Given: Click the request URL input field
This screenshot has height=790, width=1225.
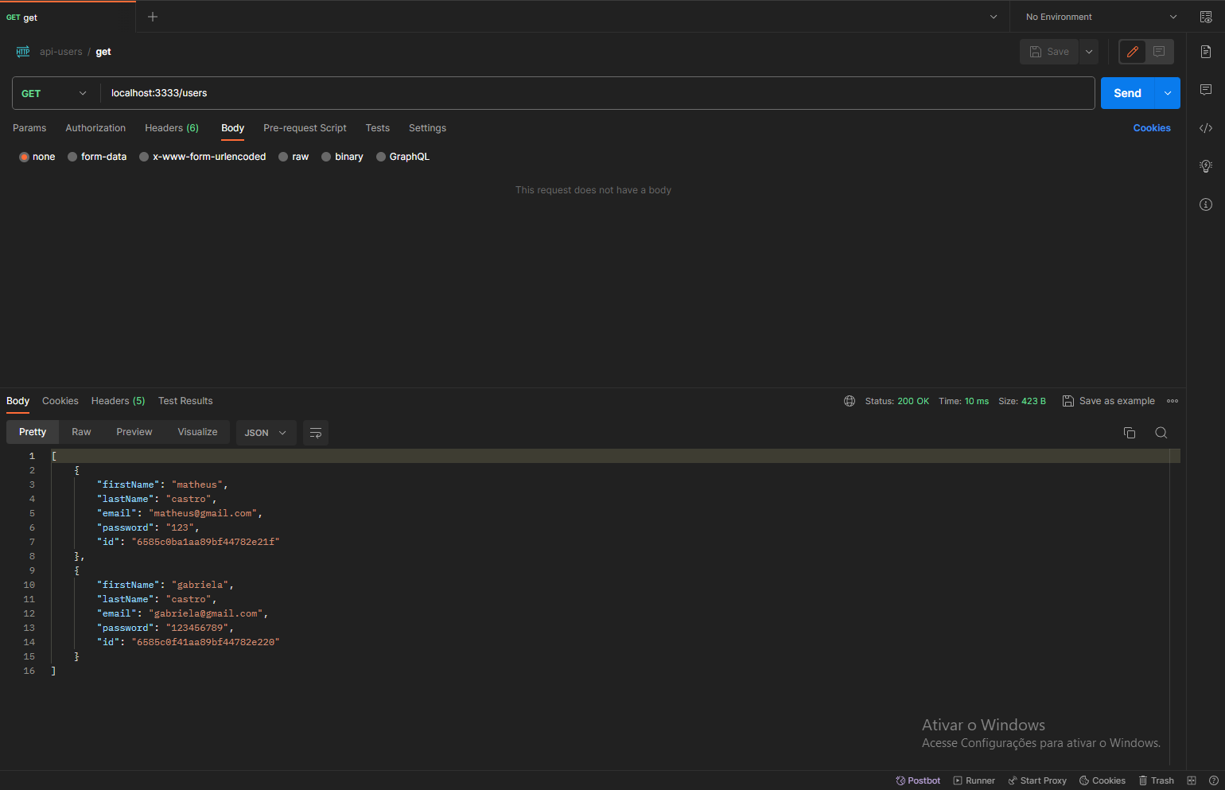Looking at the screenshot, I should (x=597, y=93).
